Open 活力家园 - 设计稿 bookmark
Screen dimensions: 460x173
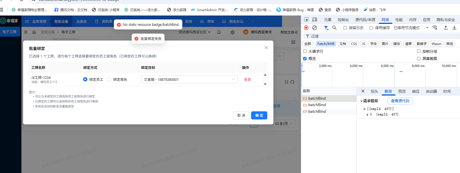[253, 10]
